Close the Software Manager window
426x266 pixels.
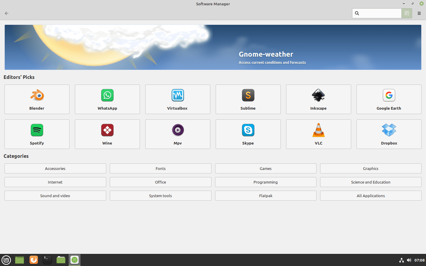click(x=422, y=4)
